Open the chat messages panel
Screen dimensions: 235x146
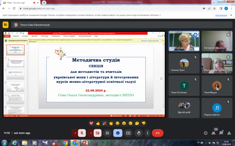(x=221, y=133)
